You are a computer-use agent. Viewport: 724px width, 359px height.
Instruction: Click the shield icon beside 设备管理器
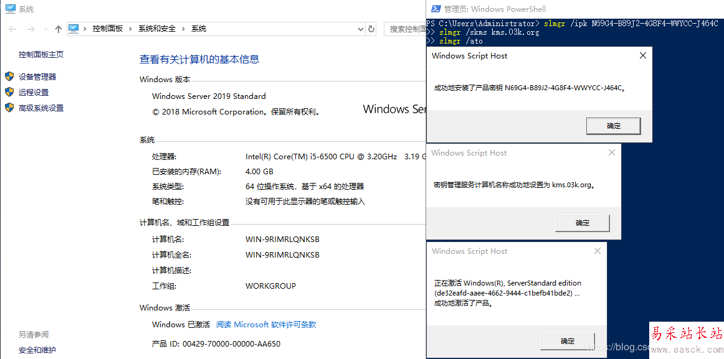pyautogui.click(x=9, y=77)
